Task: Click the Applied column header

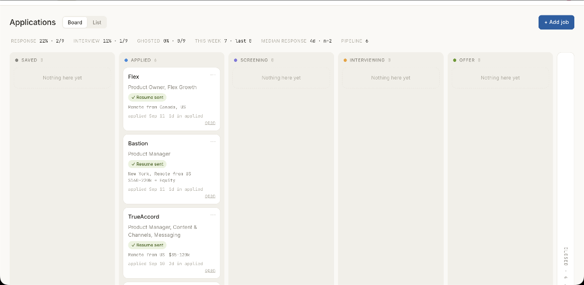Action: coord(141,60)
